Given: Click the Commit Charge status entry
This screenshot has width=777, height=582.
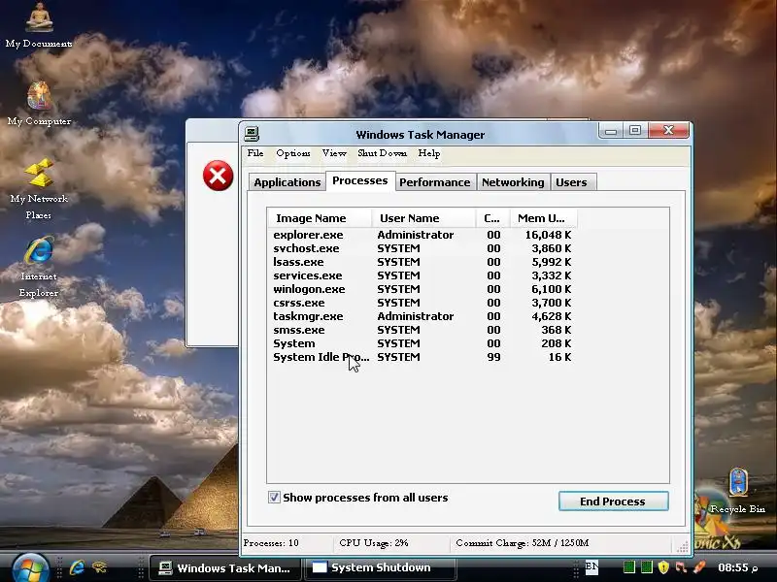Looking at the screenshot, I should click(x=523, y=543).
